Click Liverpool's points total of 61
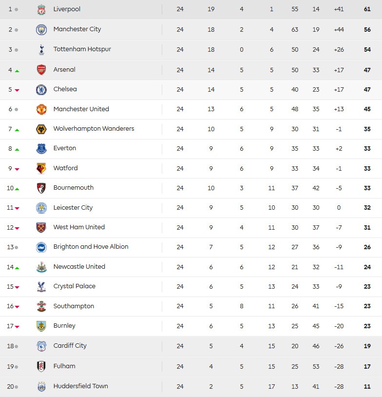Viewport: 382px width, 397px height. pyautogui.click(x=367, y=9)
